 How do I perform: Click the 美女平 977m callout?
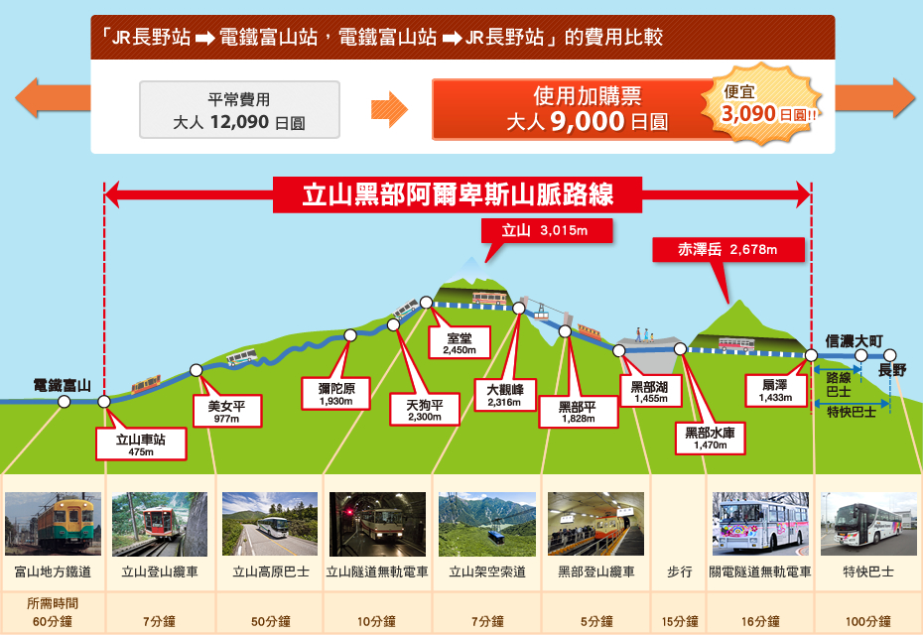click(x=227, y=411)
